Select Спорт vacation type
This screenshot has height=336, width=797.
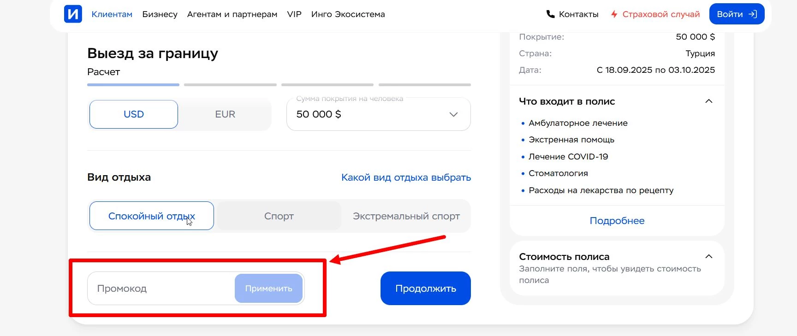point(279,216)
